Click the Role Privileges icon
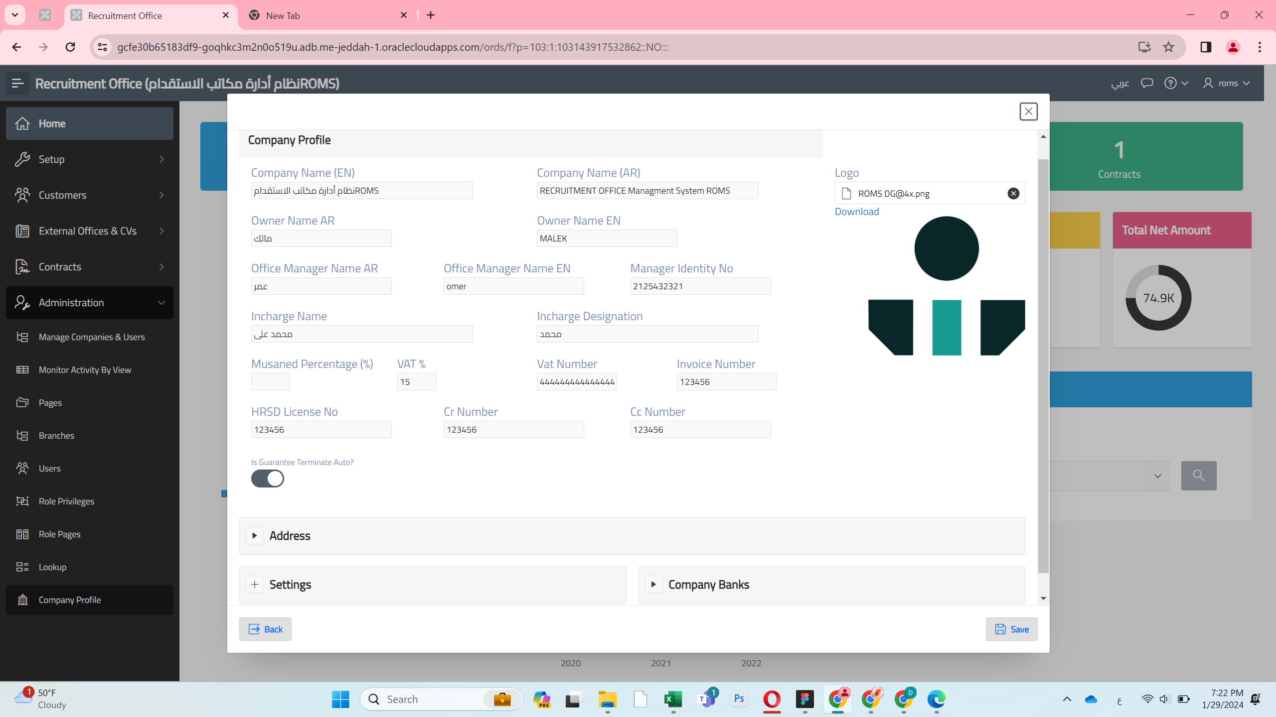This screenshot has width=1276, height=717. [x=22, y=501]
